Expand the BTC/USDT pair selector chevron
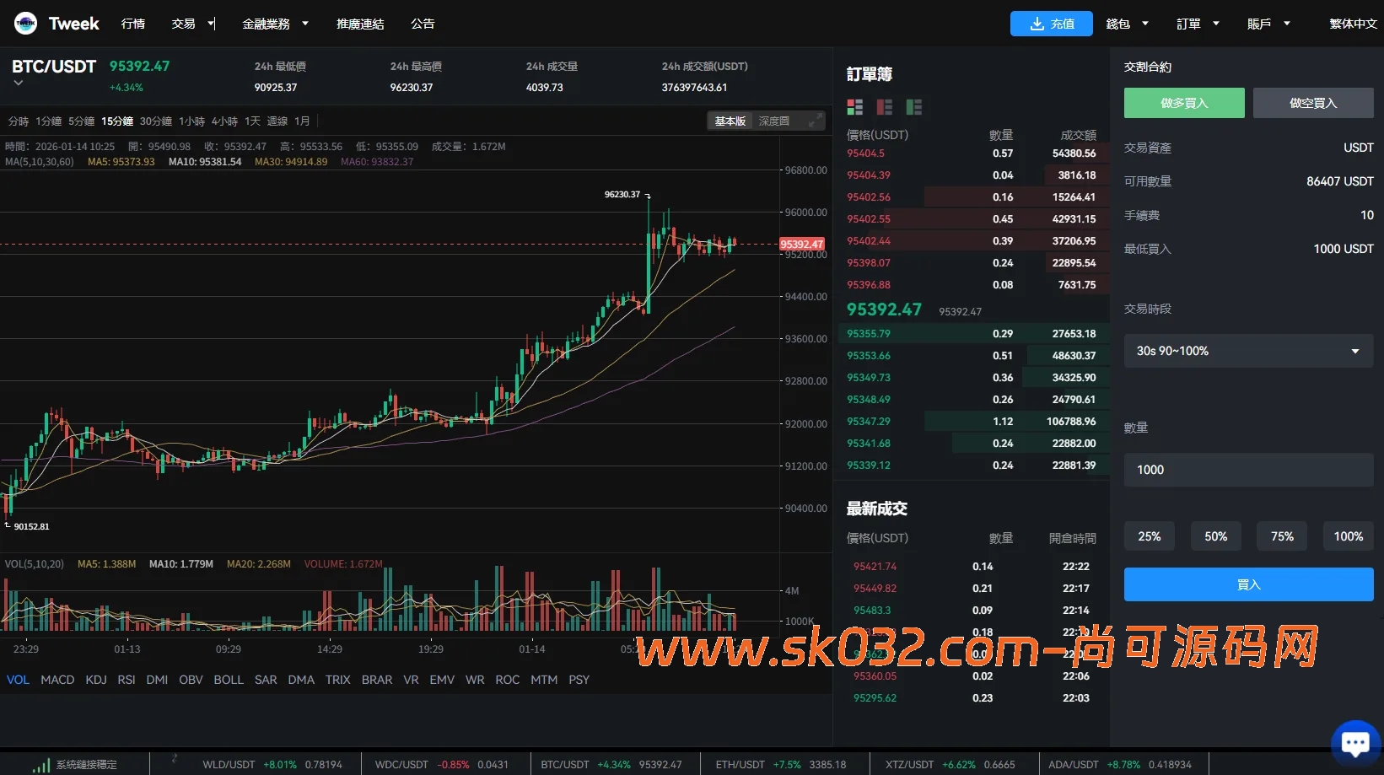The width and height of the screenshot is (1384, 775). point(18,83)
